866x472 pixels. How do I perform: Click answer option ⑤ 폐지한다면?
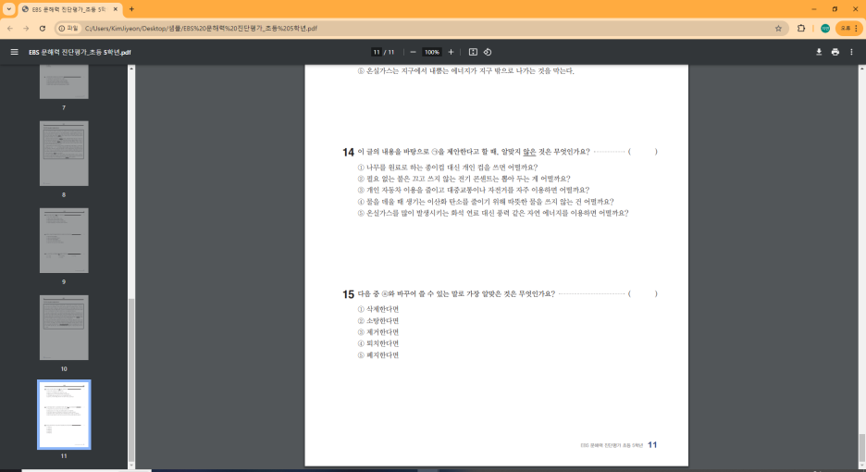pos(378,354)
